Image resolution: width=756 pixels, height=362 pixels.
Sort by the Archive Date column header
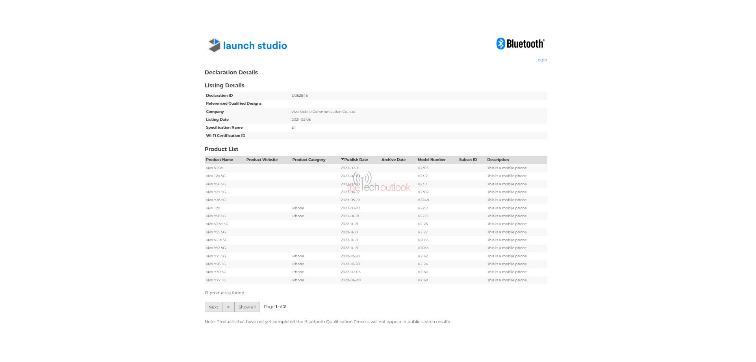tap(393, 160)
